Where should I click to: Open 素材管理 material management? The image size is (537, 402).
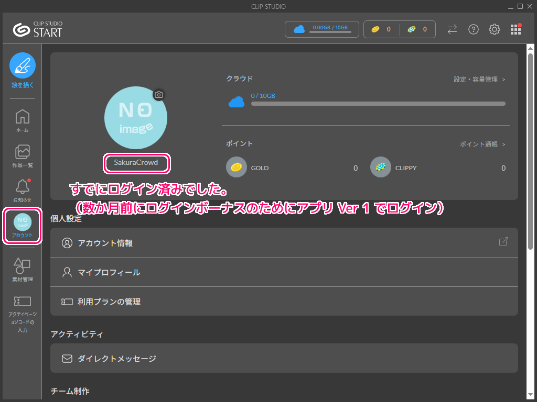22,270
